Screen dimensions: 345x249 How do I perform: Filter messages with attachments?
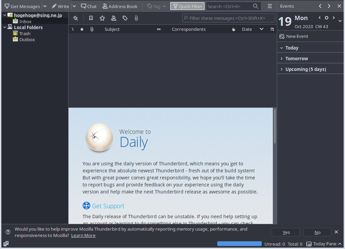point(136,18)
